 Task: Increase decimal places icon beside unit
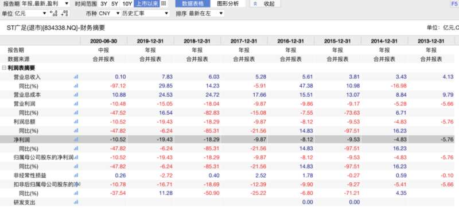pos(53,13)
